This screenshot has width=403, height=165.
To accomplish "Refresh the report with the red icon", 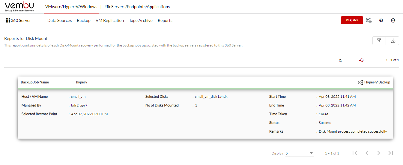I will 362,60.
